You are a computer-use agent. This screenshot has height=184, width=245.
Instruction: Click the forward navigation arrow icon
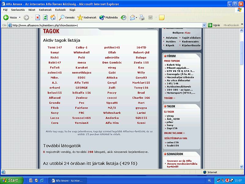[x=26, y=17]
